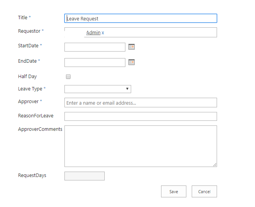Viewport: 255px width, 207px height.
Task: Focus the Title text field
Action: [141, 18]
